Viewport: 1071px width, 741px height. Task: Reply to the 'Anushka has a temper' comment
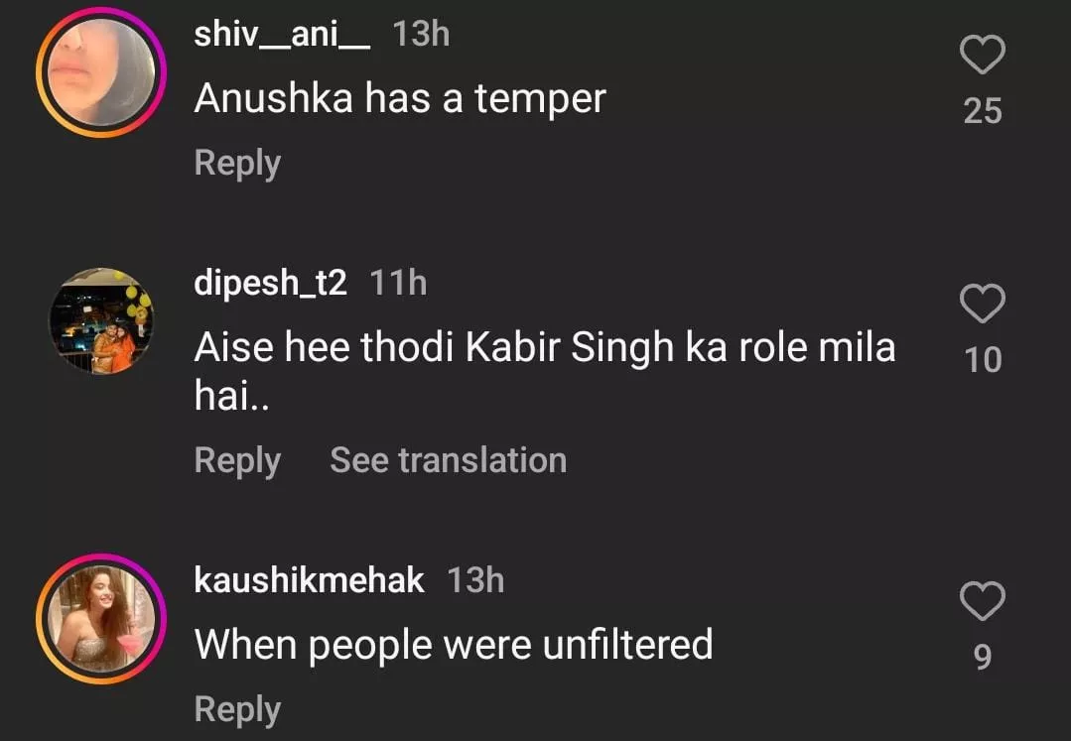point(237,163)
